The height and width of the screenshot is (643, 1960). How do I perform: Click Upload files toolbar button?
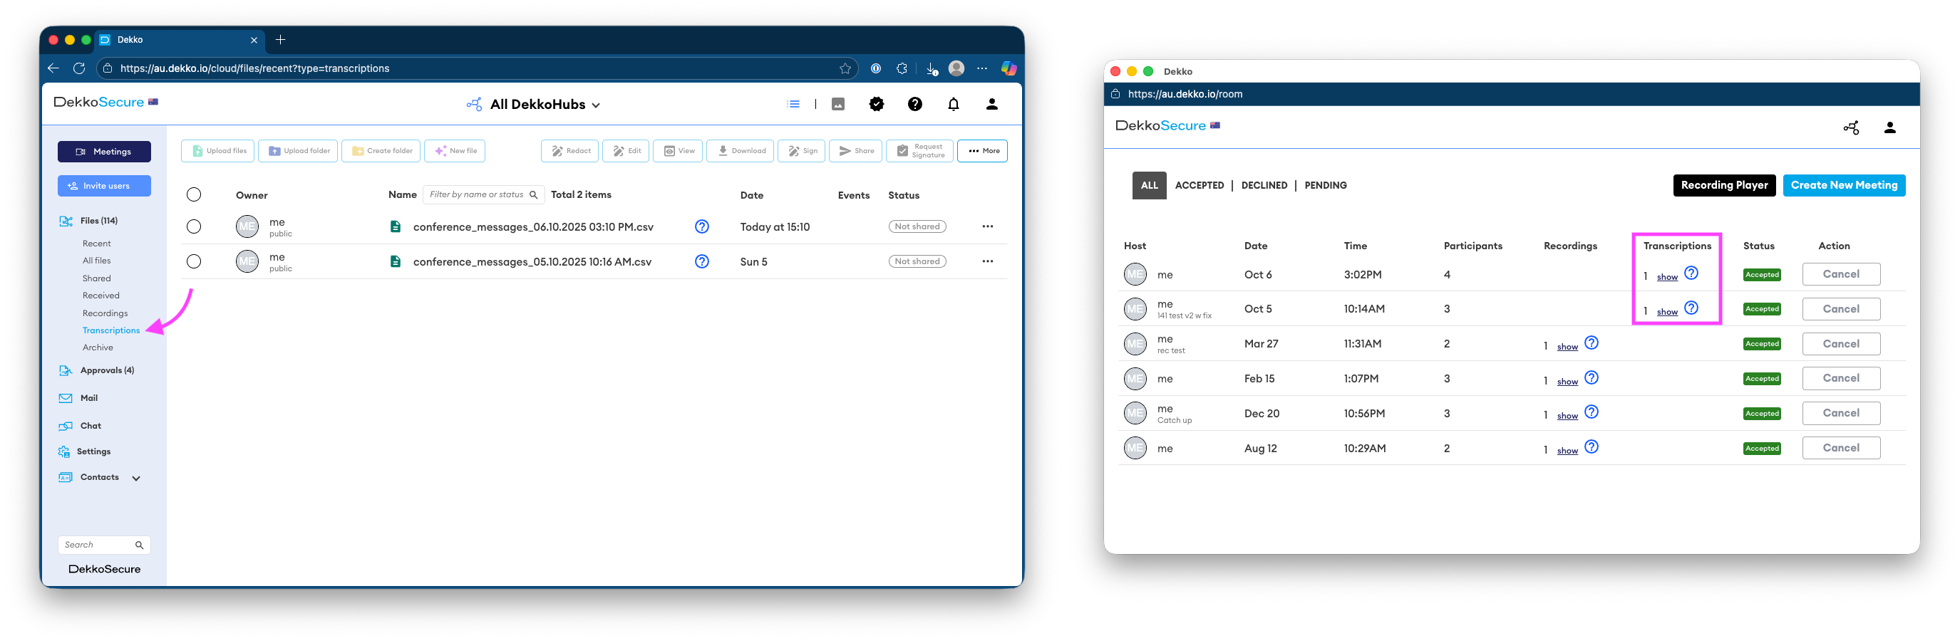(219, 151)
